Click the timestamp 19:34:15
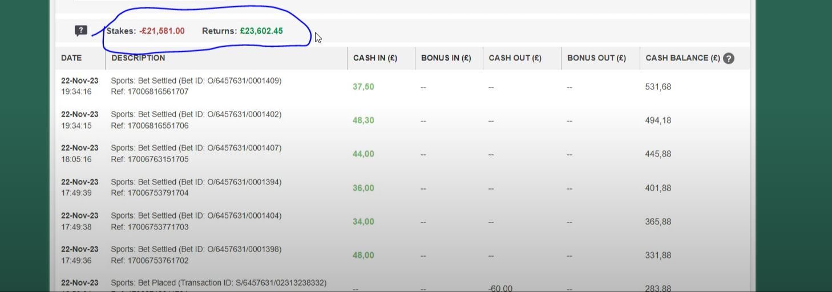This screenshot has height=292, width=832. (76, 125)
